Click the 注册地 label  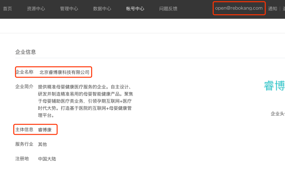22,159
